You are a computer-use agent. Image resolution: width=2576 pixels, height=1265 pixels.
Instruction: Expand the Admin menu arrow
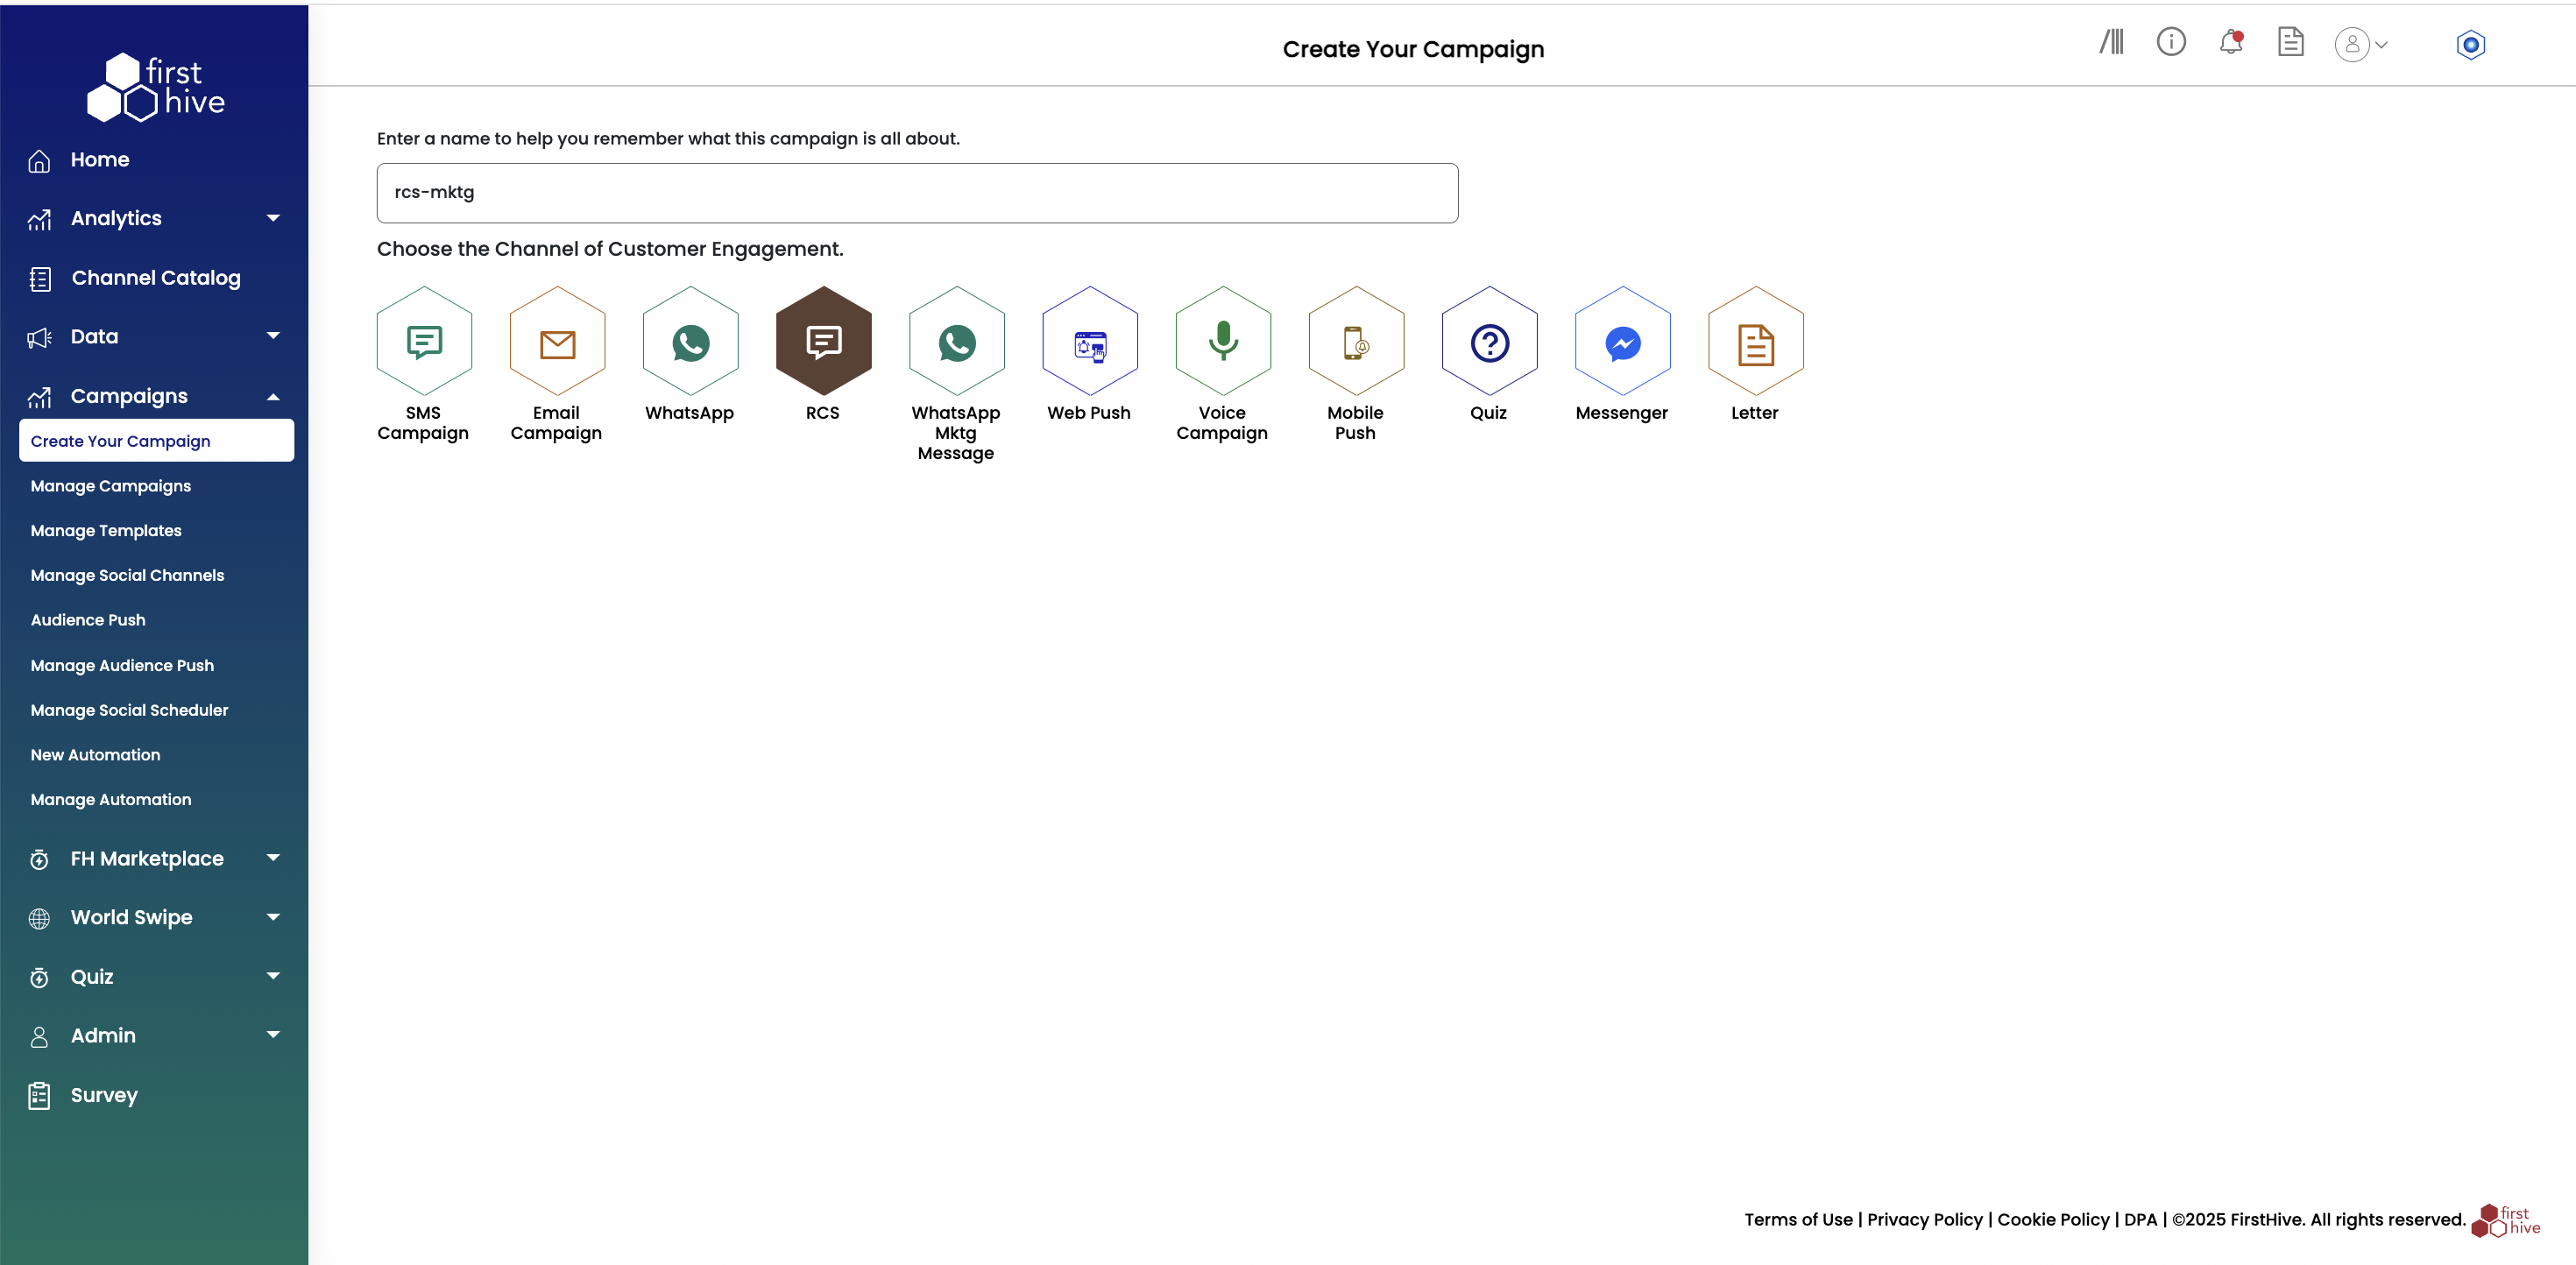pos(273,1035)
